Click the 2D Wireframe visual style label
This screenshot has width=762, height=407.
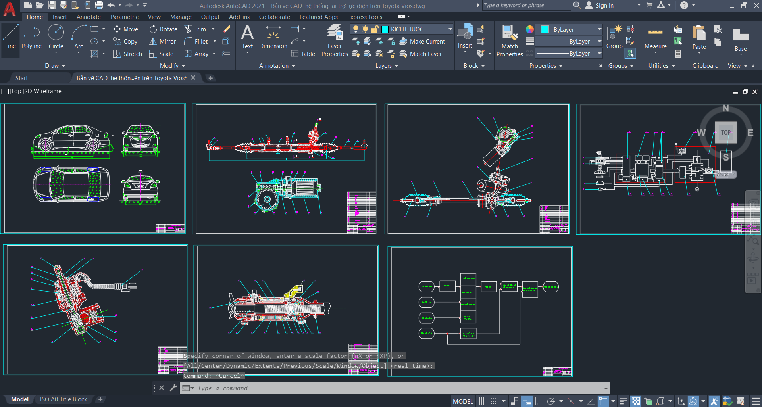pyautogui.click(x=43, y=91)
